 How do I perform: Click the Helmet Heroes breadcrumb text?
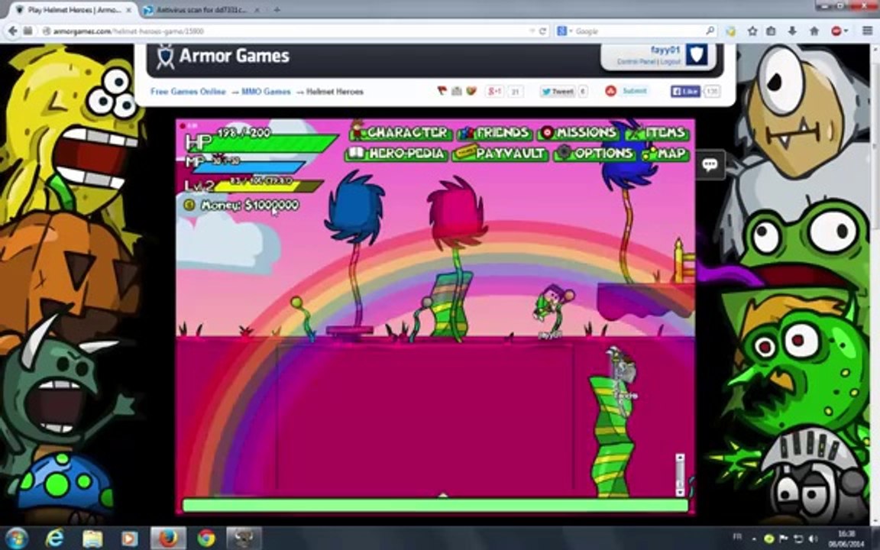(x=335, y=92)
